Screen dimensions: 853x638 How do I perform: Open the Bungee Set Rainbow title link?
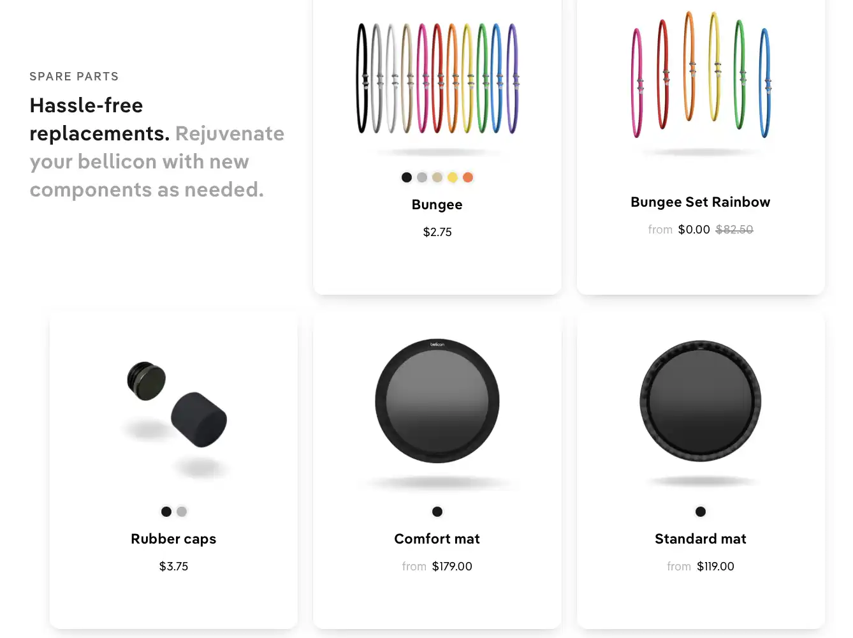(701, 202)
